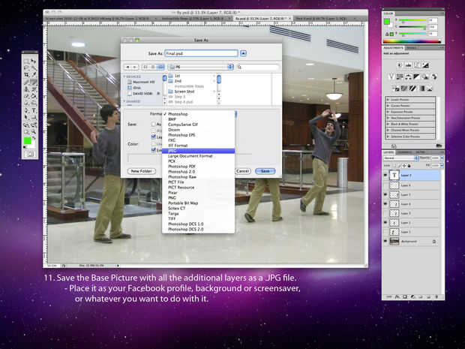Click the Save button
Image resolution: width=465 pixels, height=349 pixels.
pos(265,171)
